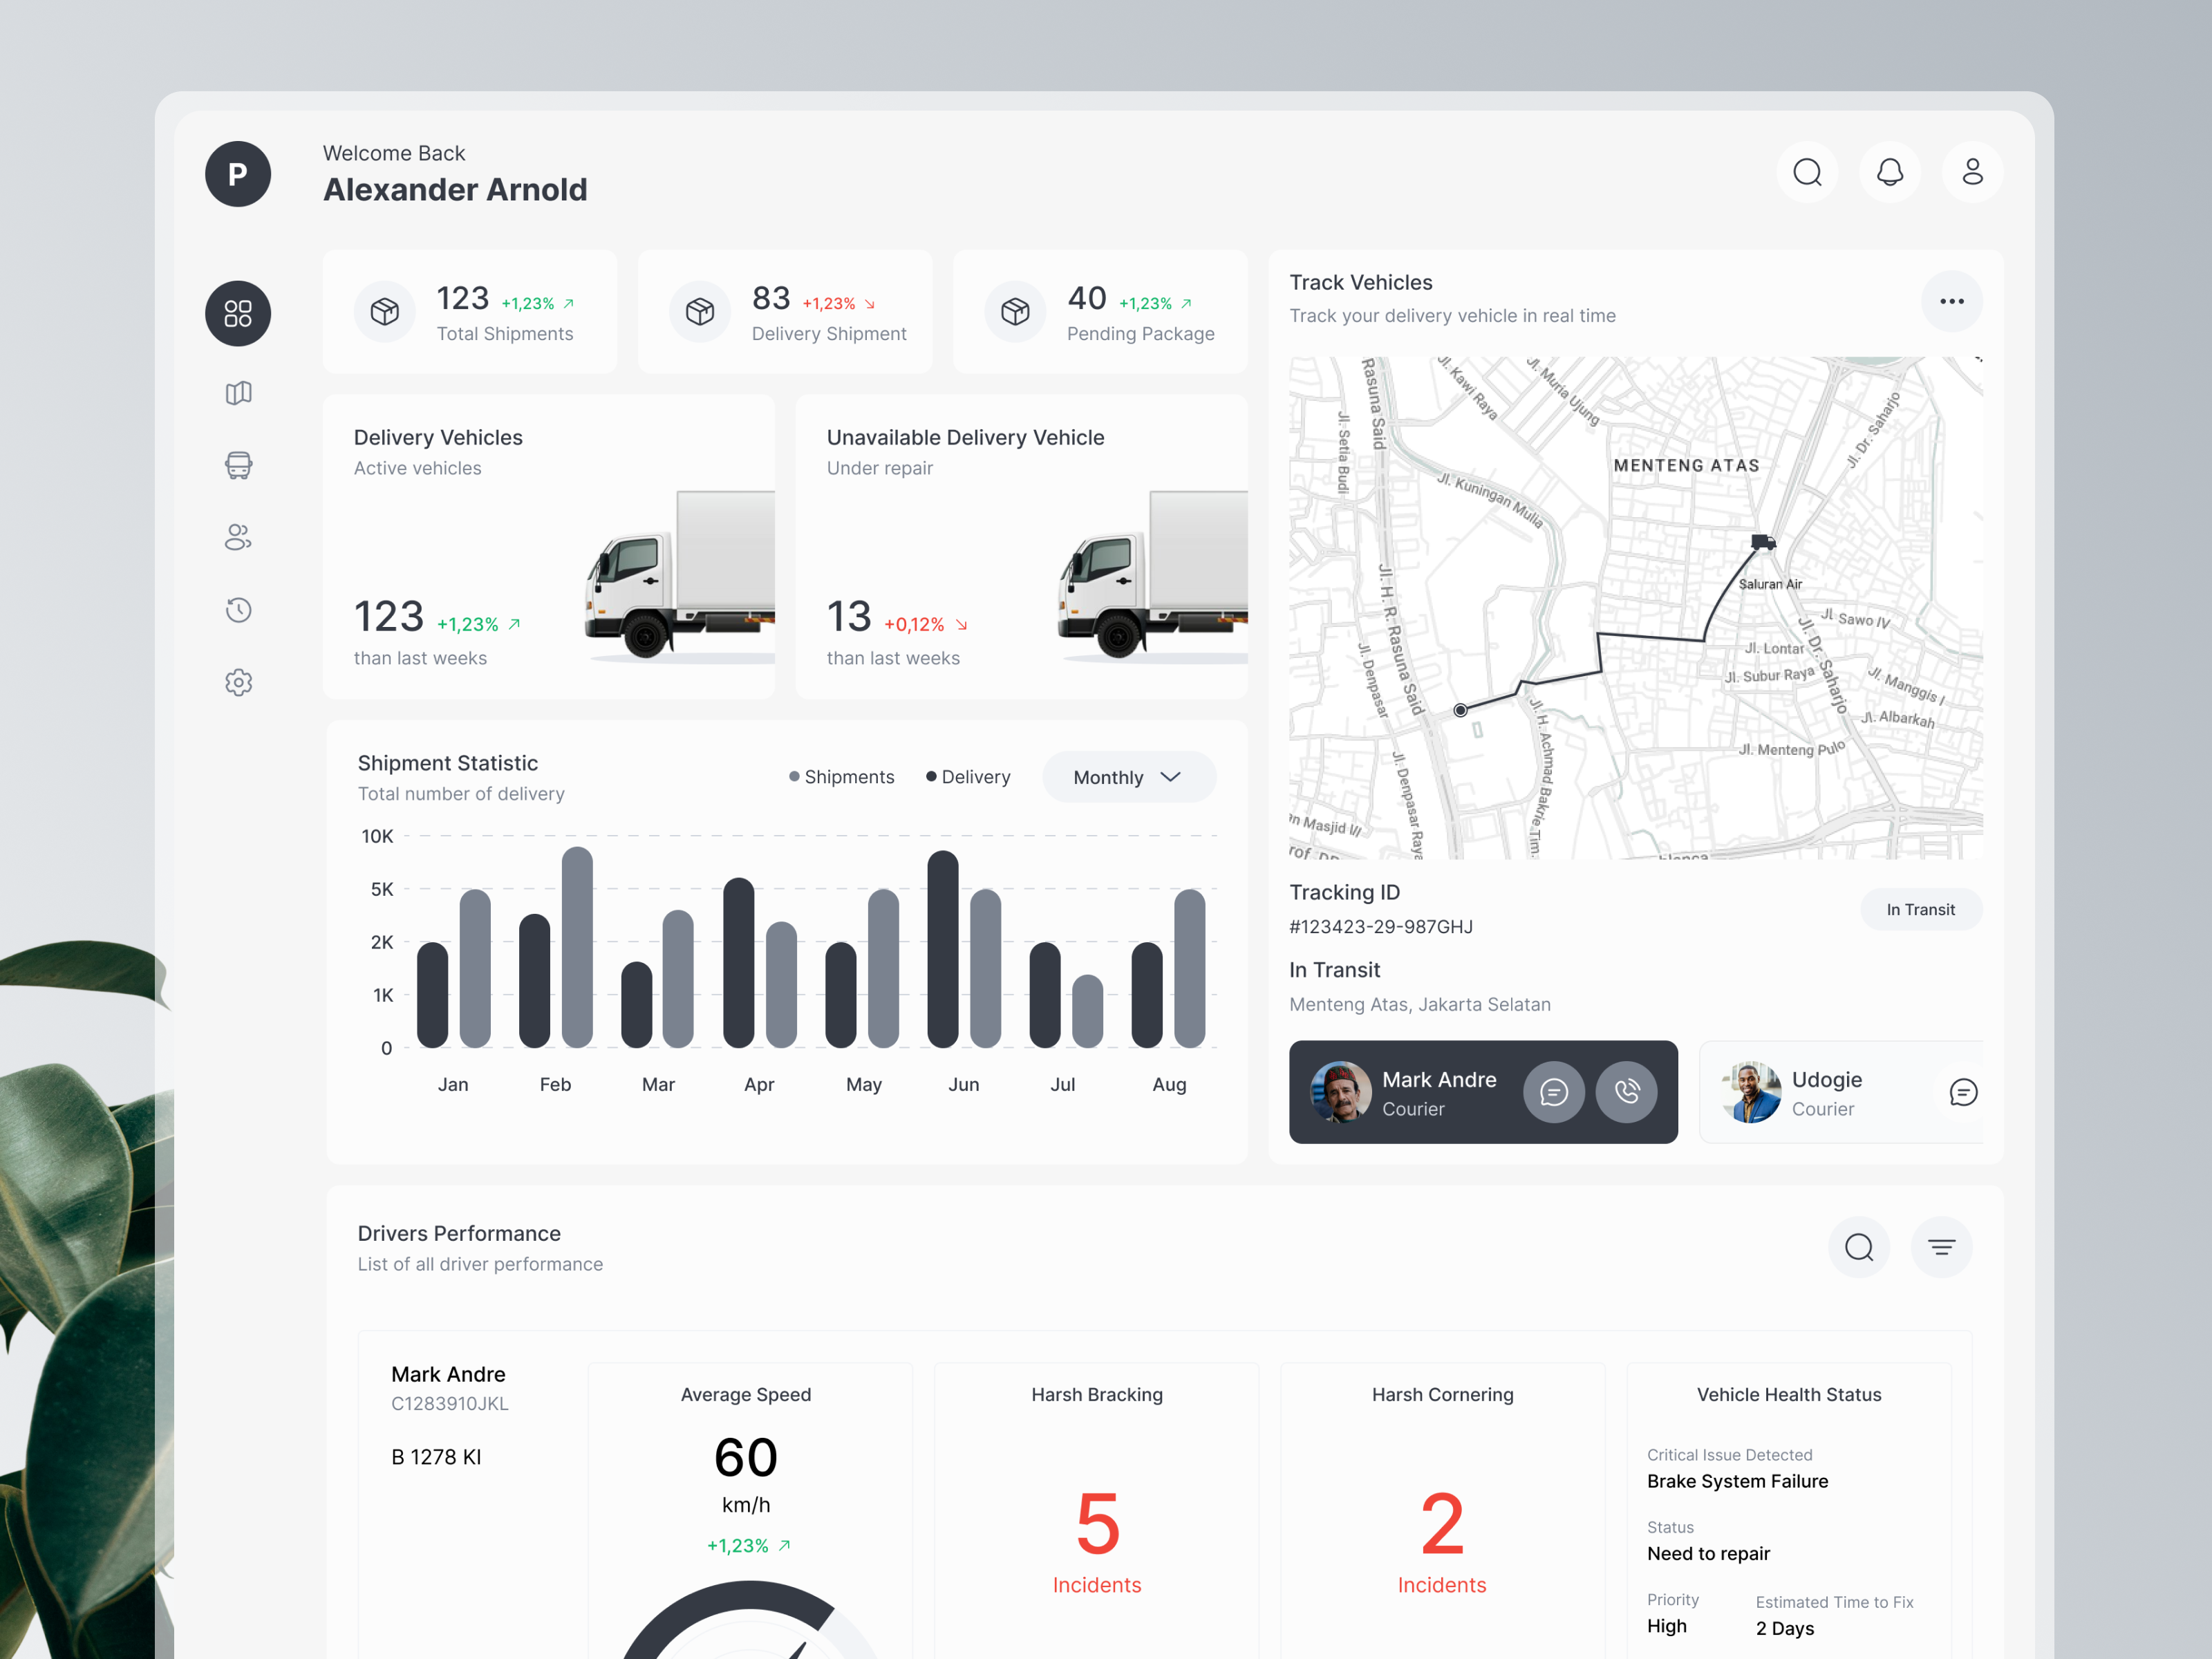Open the map icon in sidebar
The height and width of the screenshot is (1659, 2212).
click(238, 393)
